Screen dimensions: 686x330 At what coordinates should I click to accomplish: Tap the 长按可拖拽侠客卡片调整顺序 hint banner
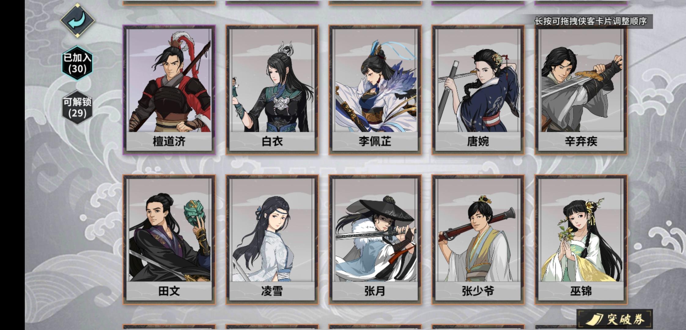[x=591, y=21]
